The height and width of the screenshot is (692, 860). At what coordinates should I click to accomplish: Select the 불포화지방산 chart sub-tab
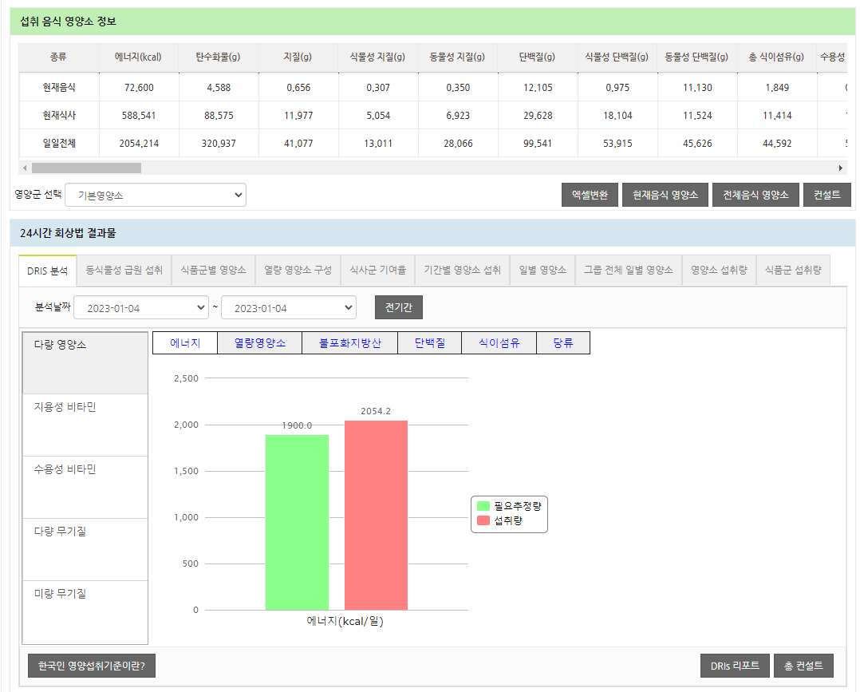(x=349, y=343)
